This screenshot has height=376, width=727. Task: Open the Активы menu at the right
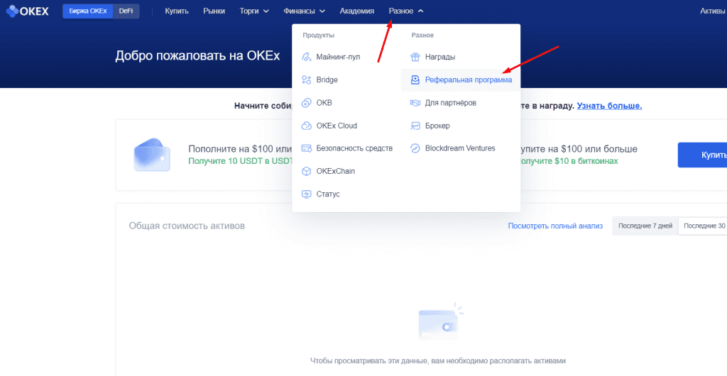[713, 11]
